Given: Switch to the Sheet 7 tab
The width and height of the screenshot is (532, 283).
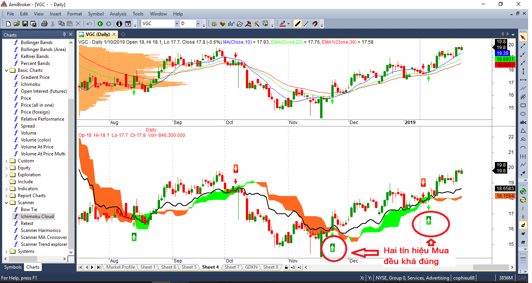Looking at the screenshot, I should pos(232,267).
